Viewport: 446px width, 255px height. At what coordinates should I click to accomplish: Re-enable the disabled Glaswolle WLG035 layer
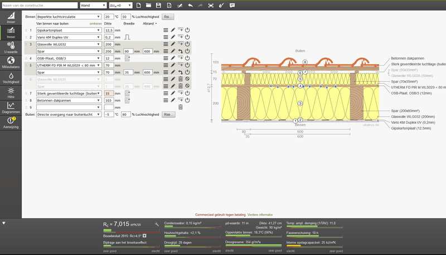[187, 79]
